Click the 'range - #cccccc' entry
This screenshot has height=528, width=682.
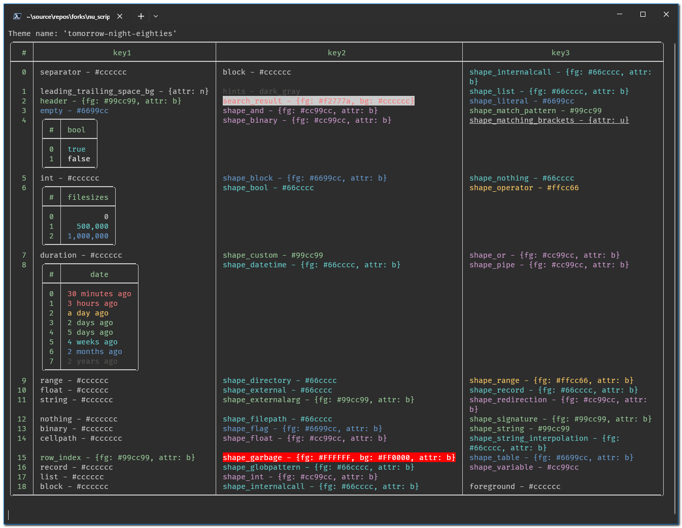[x=74, y=380]
